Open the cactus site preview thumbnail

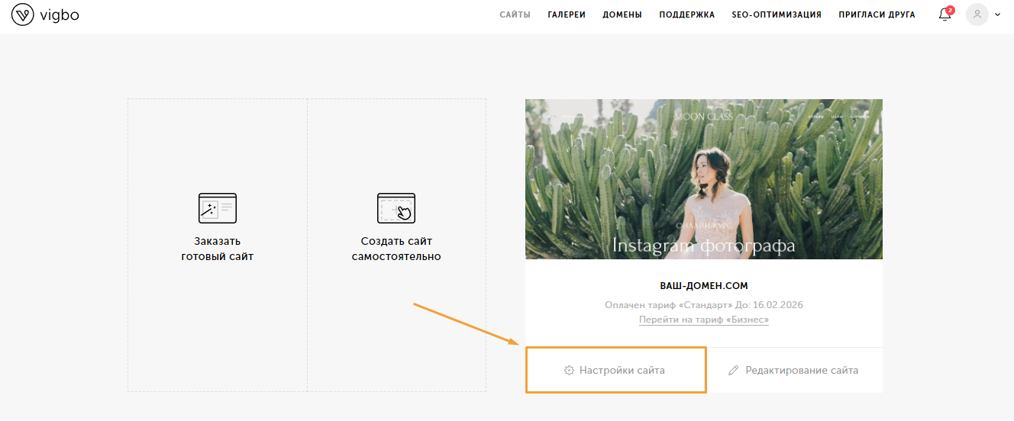coord(704,179)
